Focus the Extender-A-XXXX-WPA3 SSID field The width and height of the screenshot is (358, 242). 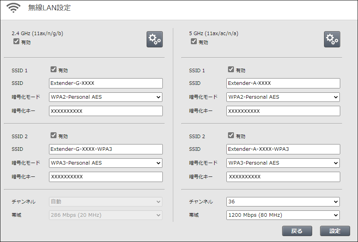pos(283,149)
